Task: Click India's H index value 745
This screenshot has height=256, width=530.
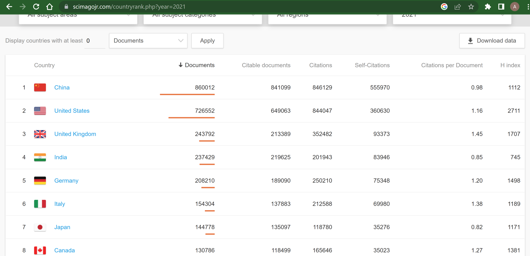Action: click(515, 157)
